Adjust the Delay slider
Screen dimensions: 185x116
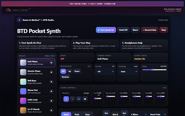tap(149, 96)
